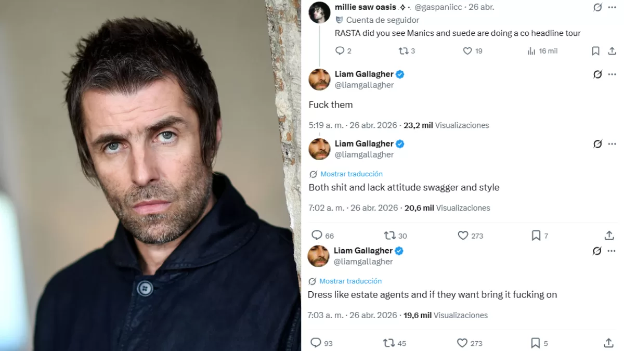Click millie saw oasis profile avatar
The image size is (624, 351).
coord(319,12)
